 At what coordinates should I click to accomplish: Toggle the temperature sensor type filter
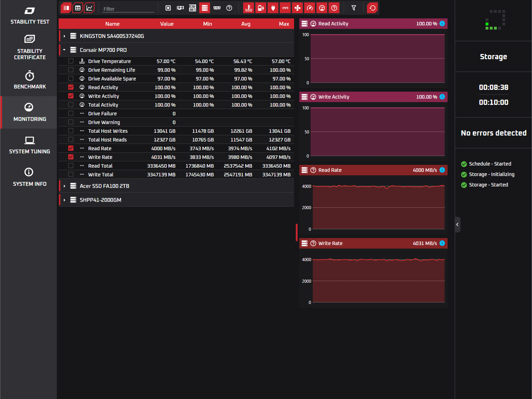pos(249,8)
